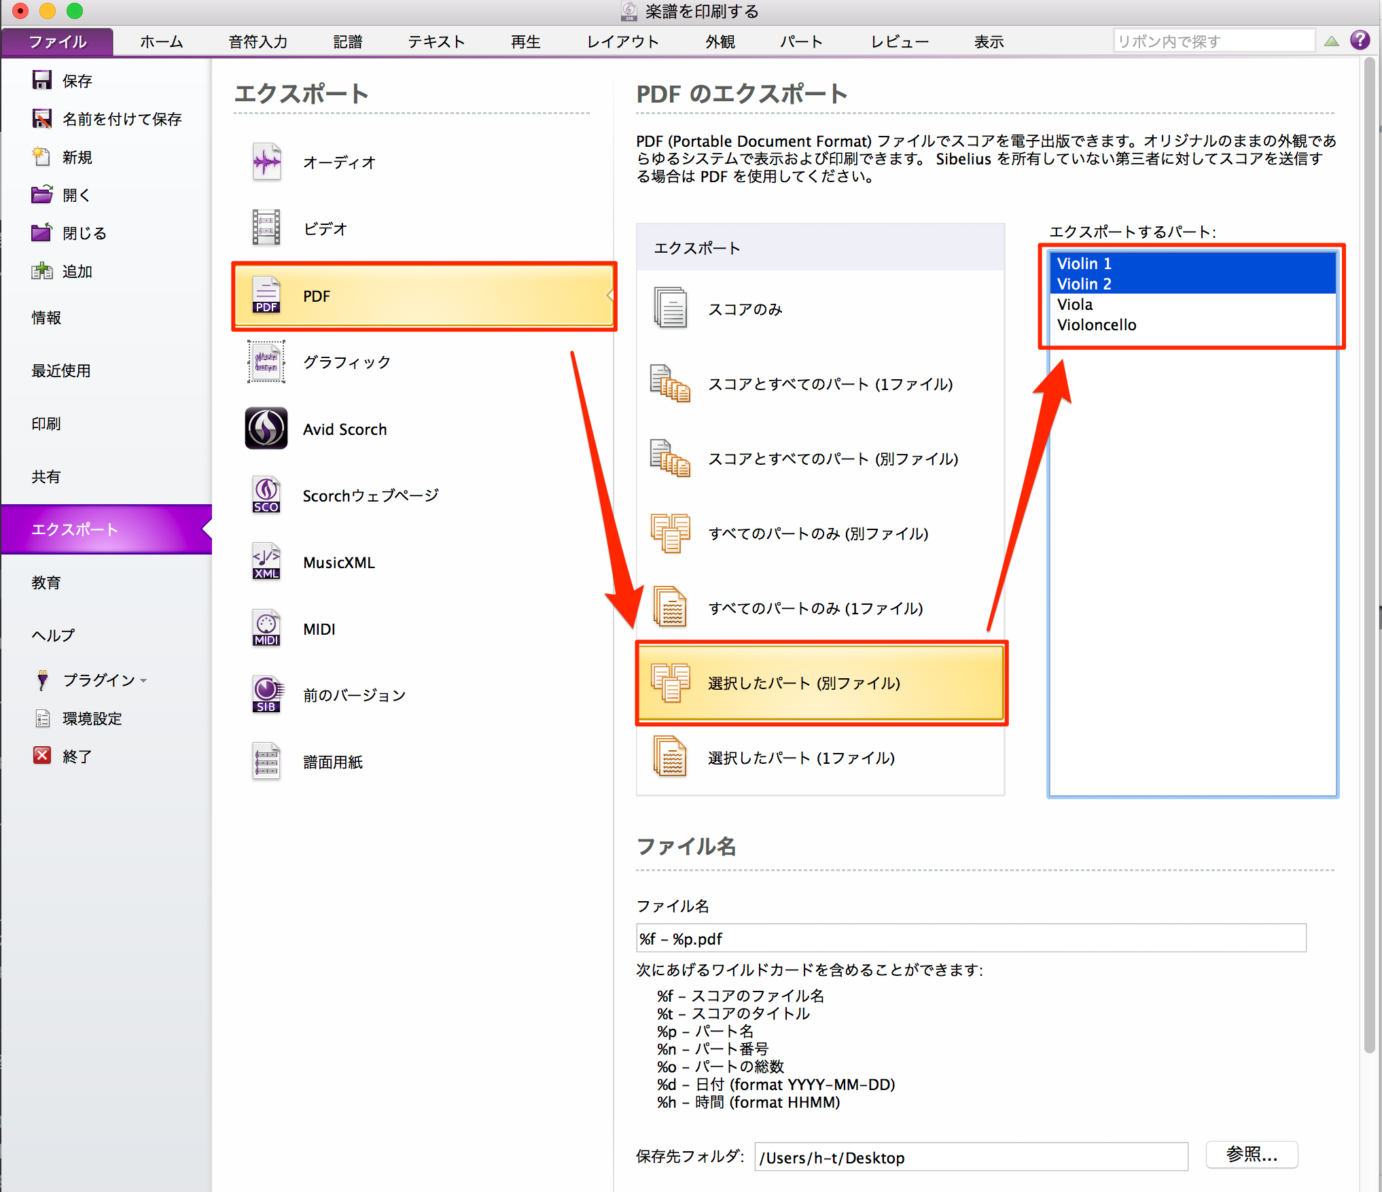Switch to the Note Input (音符入力) tab

point(258,41)
